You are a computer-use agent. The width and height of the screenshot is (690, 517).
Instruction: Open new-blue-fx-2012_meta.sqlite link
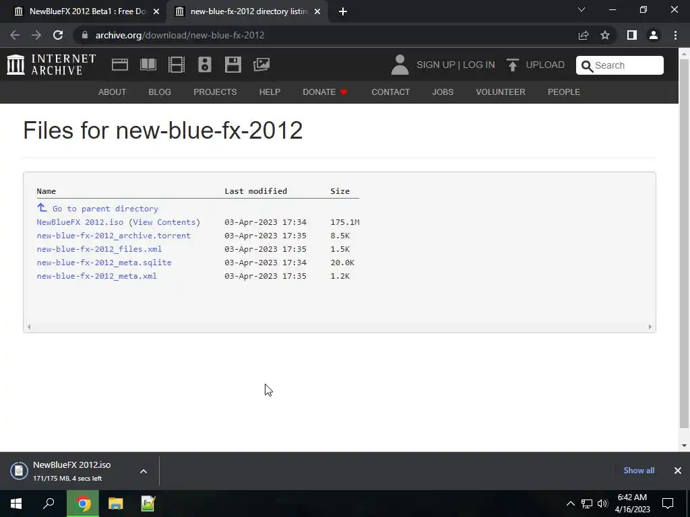pyautogui.click(x=104, y=263)
